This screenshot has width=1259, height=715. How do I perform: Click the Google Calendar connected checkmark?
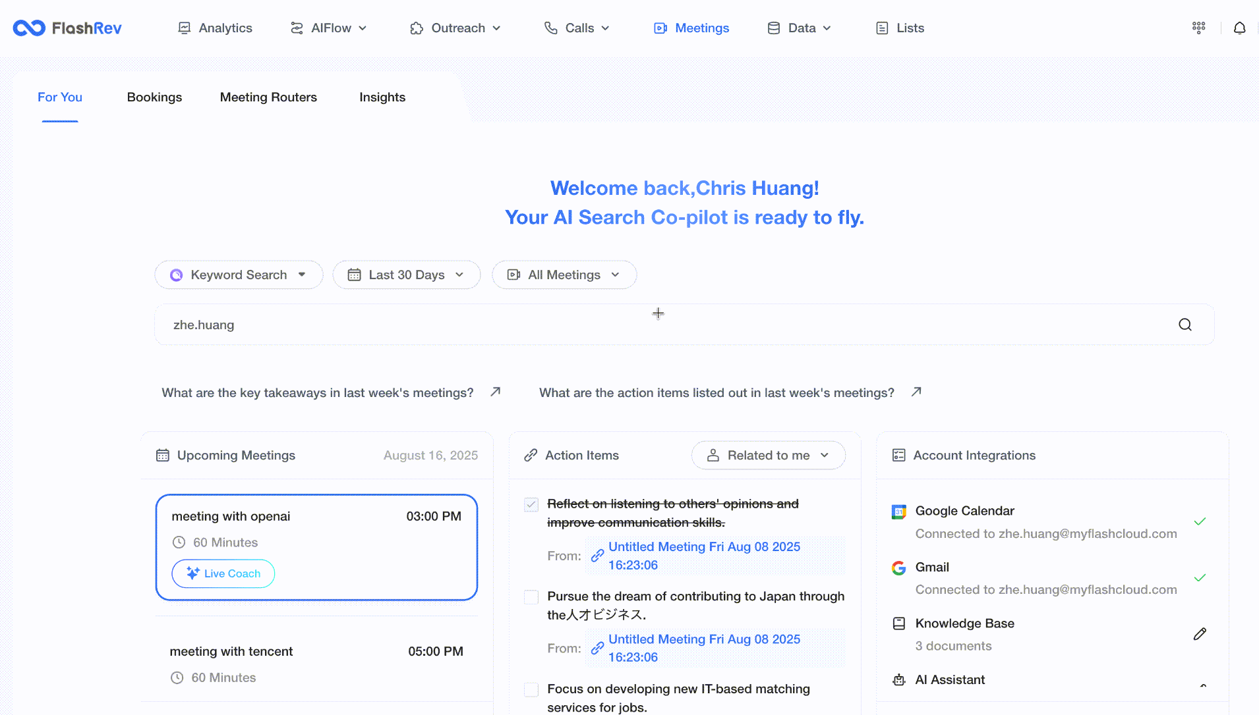[x=1200, y=521]
